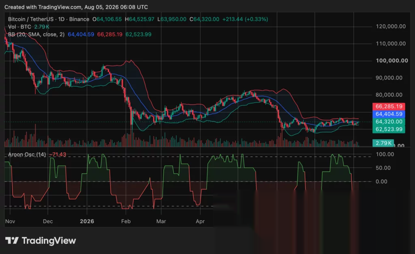Select the 'Vol · BTC' indicator label
The height and width of the screenshot is (254, 415).
(x=19, y=27)
